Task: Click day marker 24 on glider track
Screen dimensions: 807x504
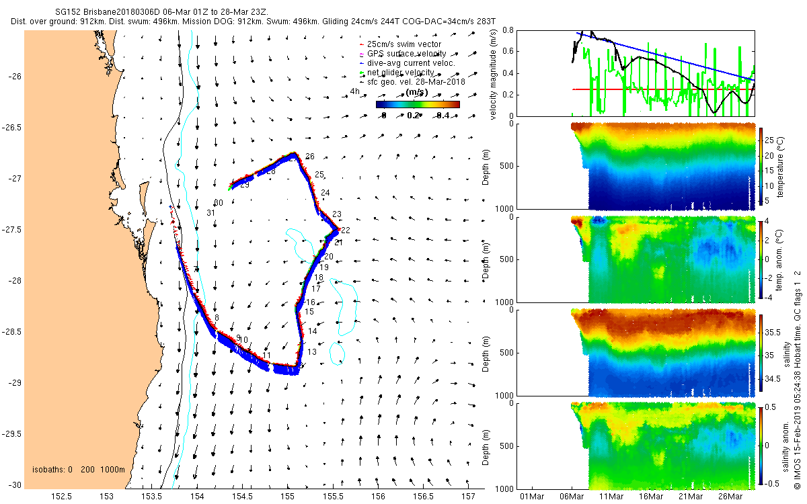Action: click(325, 194)
